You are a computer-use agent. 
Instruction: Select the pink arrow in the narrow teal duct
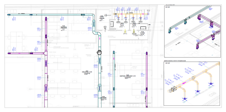114,58
